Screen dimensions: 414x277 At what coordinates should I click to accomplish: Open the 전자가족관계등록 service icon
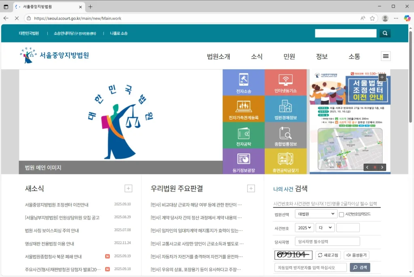pos(243,108)
